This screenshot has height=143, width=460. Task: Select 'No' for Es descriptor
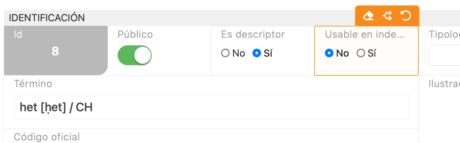click(226, 53)
